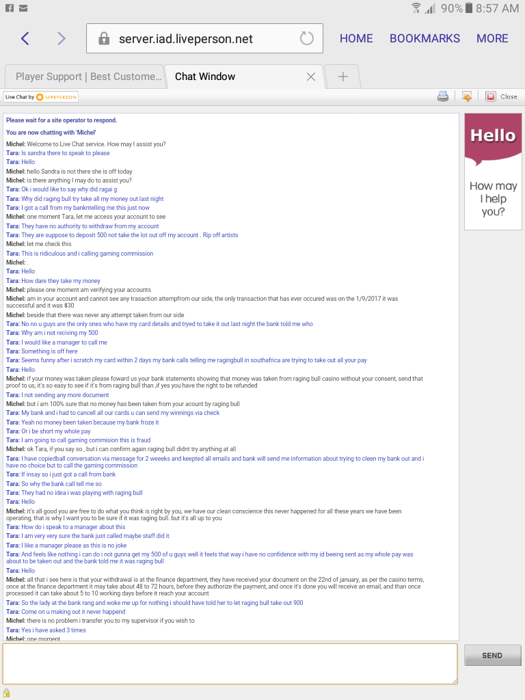The image size is (525, 700).
Task: Click Tara's 'They have no authority to withdraw' message
Action: [x=82, y=226]
